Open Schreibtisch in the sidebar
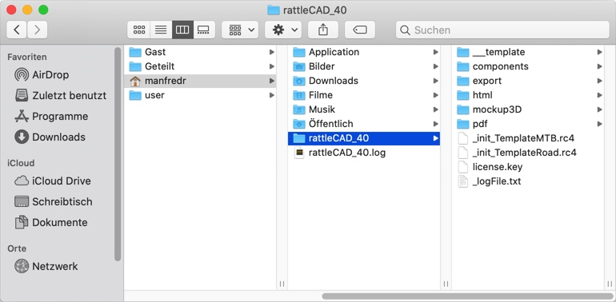 pyautogui.click(x=54, y=201)
